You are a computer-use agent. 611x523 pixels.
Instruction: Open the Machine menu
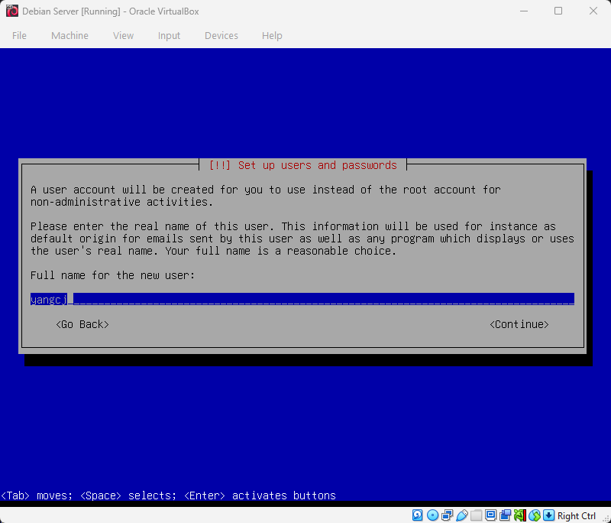[x=70, y=35]
